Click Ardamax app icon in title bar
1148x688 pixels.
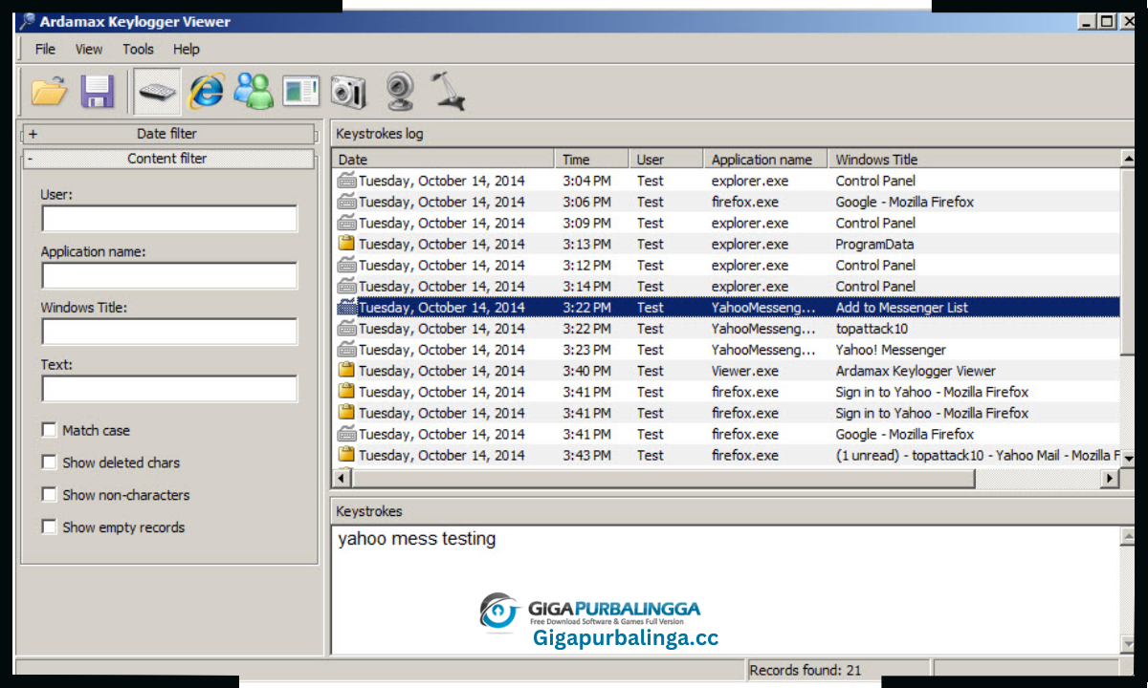[x=28, y=22]
